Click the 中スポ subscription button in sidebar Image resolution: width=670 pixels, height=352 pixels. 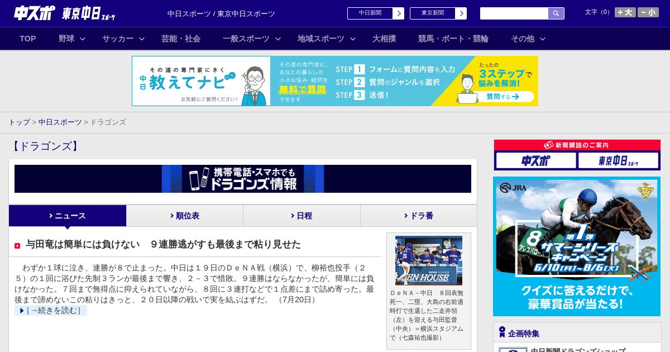pos(536,161)
